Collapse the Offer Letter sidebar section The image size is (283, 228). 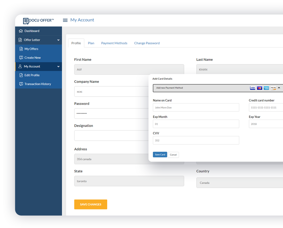tap(58, 40)
